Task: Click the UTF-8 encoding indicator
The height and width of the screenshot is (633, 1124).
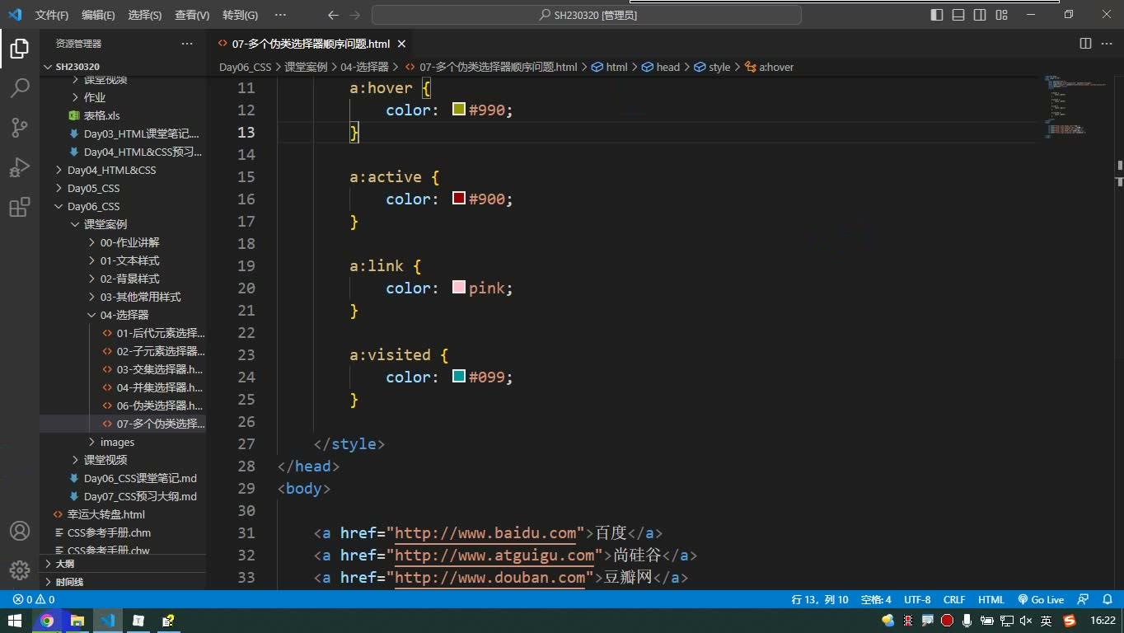Action: [x=917, y=600]
